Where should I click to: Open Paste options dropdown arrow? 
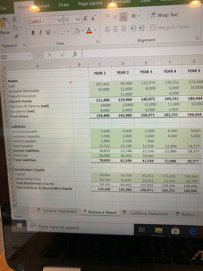coord(5,38)
